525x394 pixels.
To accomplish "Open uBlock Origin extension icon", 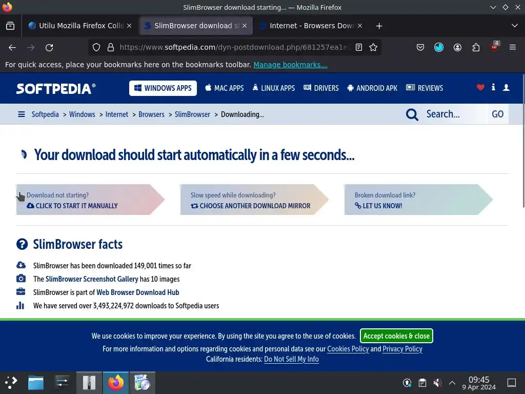I will click(495, 47).
